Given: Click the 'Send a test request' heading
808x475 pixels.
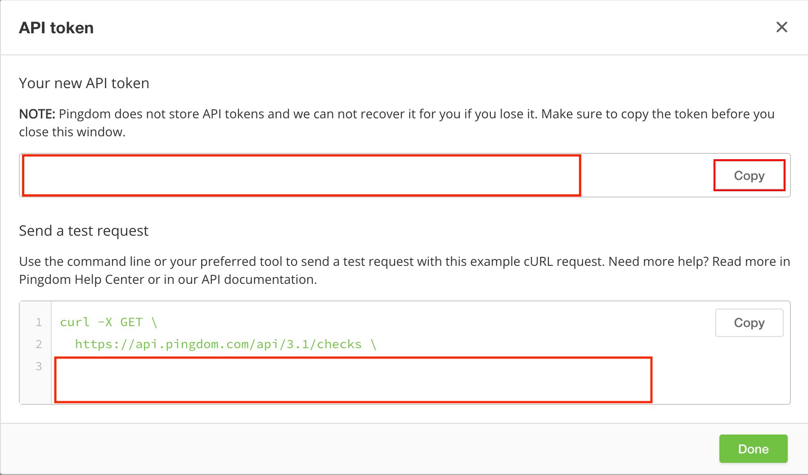Looking at the screenshot, I should 84,231.
